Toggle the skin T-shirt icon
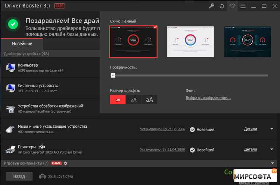This screenshot has width=280, height=185. click(x=232, y=6)
